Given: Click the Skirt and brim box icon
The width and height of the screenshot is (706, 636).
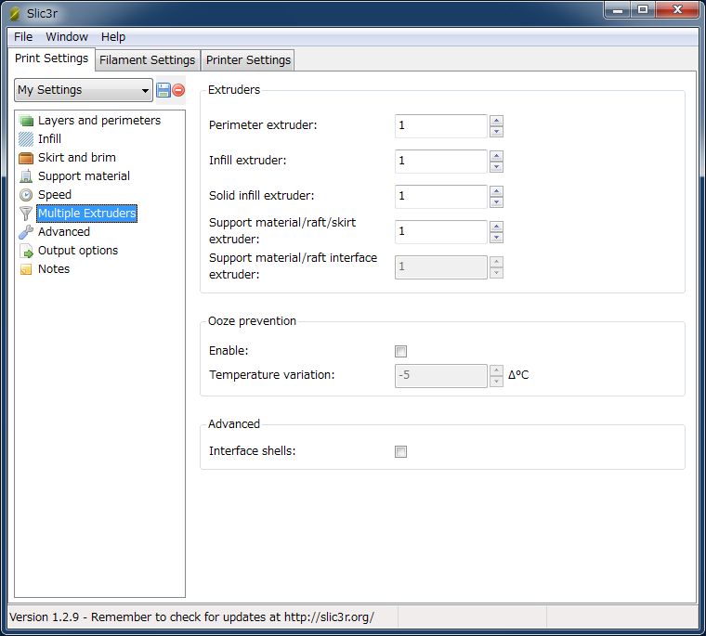Looking at the screenshot, I should [x=26, y=158].
